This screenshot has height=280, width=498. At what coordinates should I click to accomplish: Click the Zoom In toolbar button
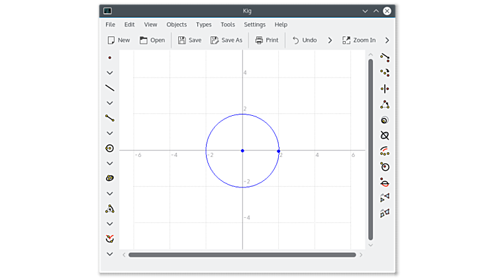click(x=359, y=40)
